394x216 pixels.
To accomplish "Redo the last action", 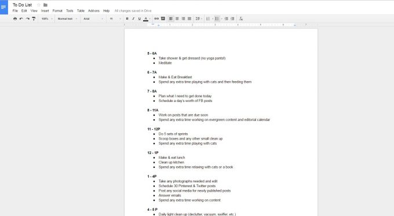I will click(28, 19).
